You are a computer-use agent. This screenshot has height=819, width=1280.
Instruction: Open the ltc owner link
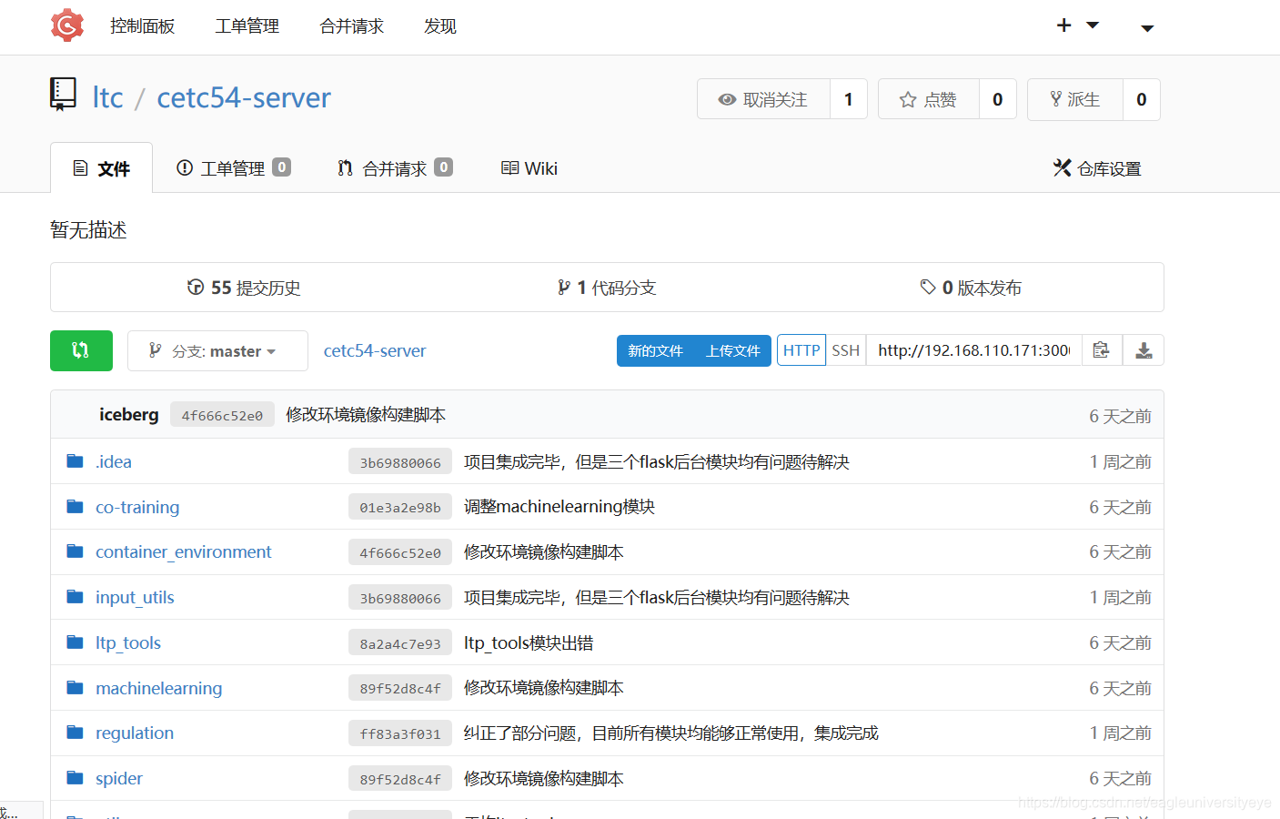[x=107, y=97]
